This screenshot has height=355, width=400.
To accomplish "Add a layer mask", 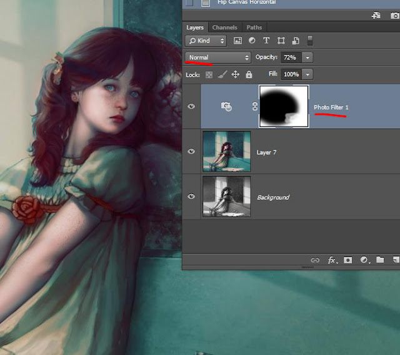I will coord(348,260).
